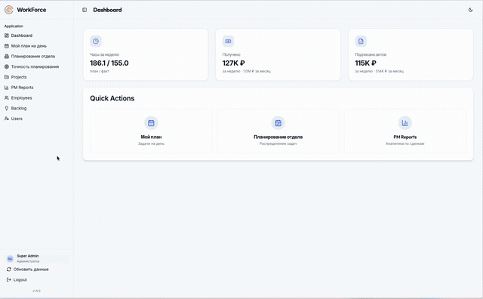This screenshot has width=483, height=299.
Task: Click the money icon on Получено card
Action: [x=228, y=42]
